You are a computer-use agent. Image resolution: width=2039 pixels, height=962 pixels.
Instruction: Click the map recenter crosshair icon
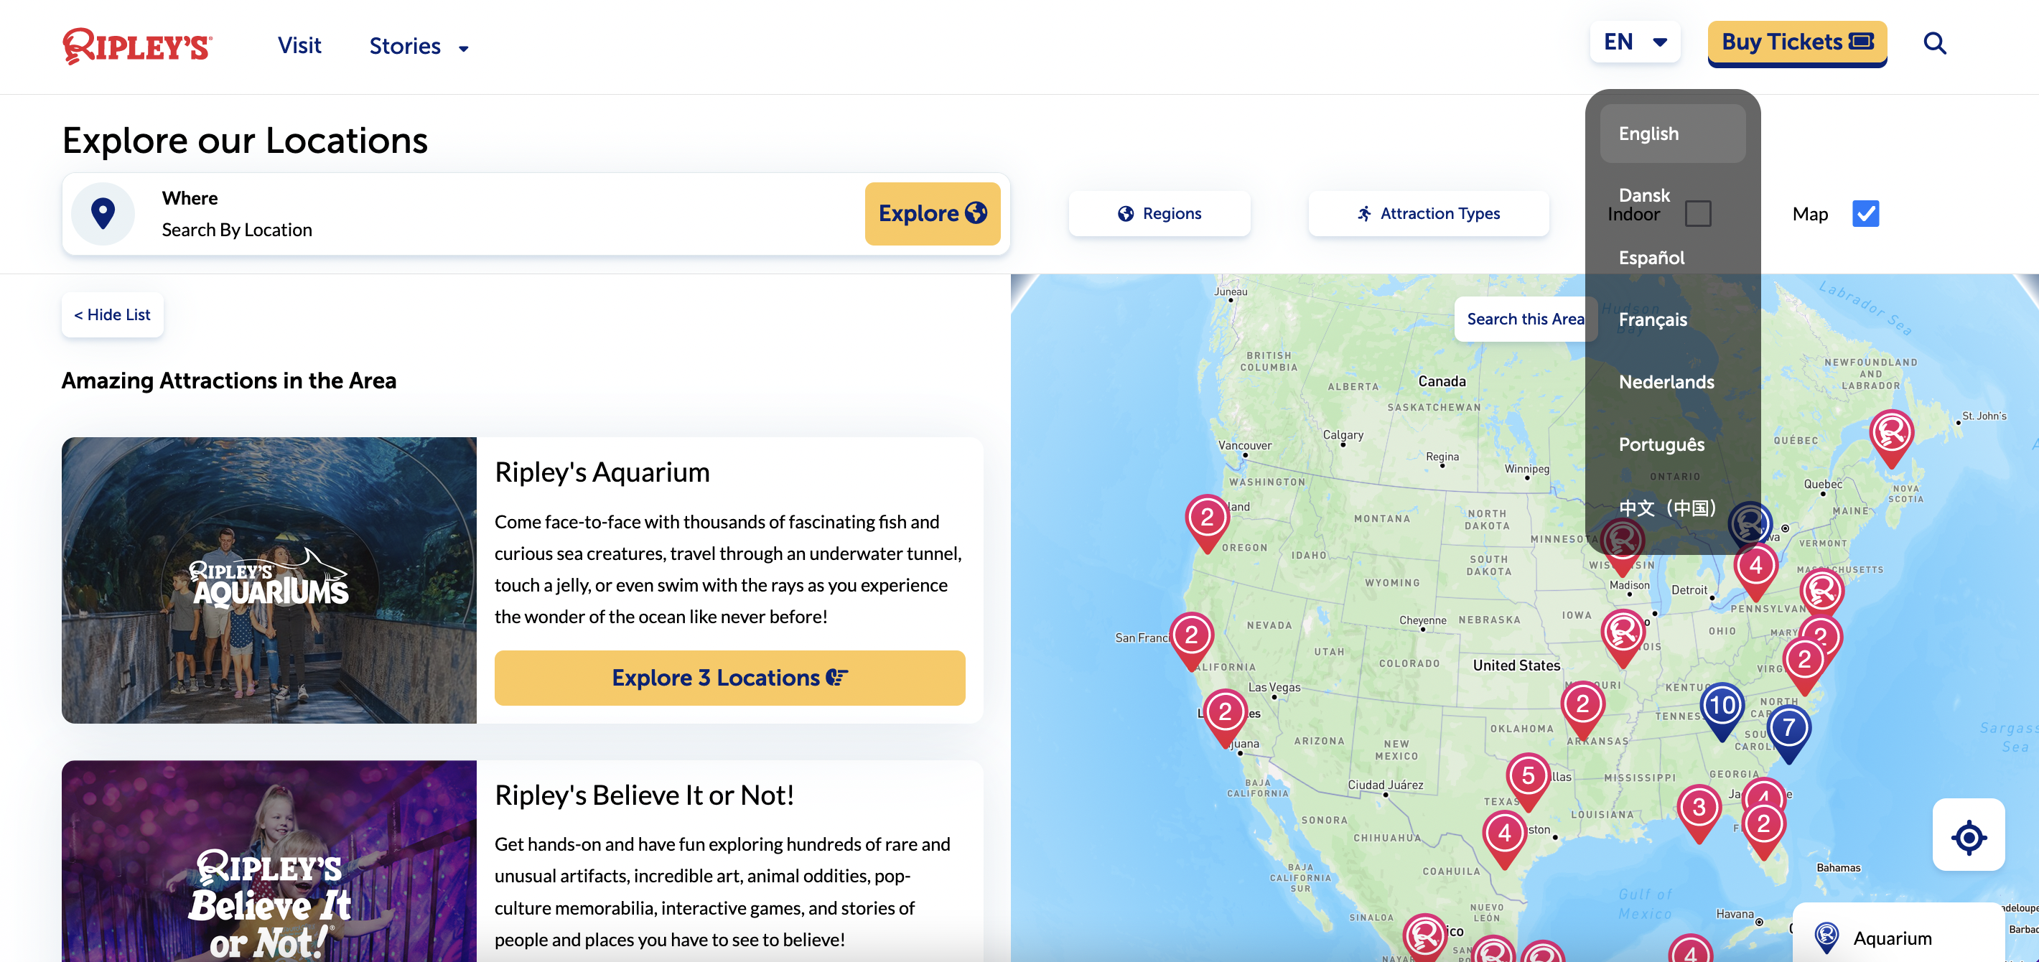1968,836
